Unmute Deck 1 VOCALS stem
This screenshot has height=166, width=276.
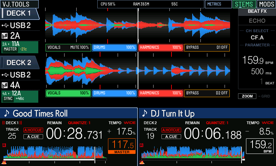(68, 48)
